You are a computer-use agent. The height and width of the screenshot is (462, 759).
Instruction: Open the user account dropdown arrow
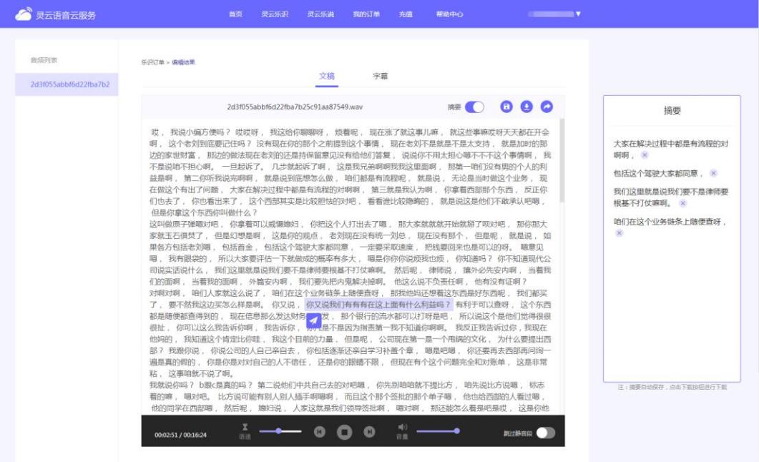[x=578, y=14]
